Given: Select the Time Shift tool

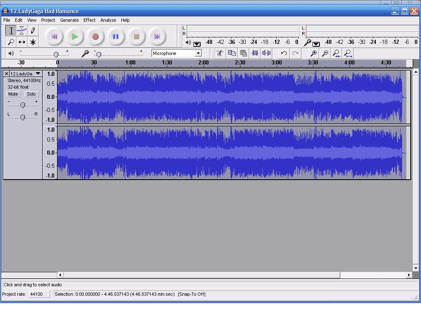Looking at the screenshot, I should point(22,42).
